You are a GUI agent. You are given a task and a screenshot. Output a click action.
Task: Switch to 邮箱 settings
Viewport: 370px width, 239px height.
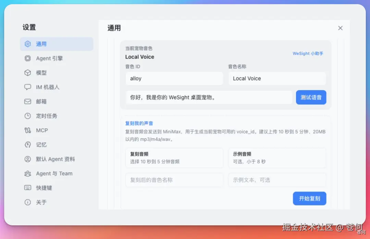[41, 102]
